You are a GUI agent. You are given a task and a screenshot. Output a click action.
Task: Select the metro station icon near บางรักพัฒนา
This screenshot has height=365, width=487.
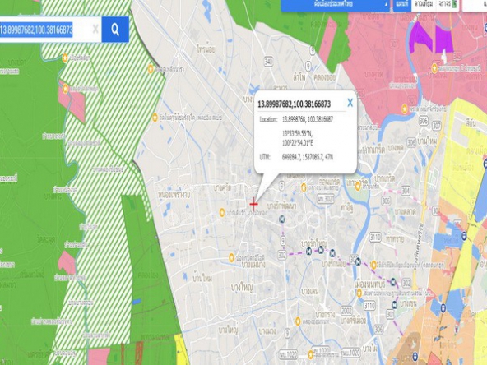(x=282, y=219)
